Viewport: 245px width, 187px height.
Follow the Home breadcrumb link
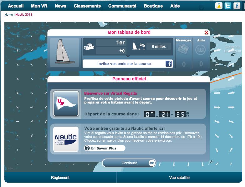tap(8, 14)
